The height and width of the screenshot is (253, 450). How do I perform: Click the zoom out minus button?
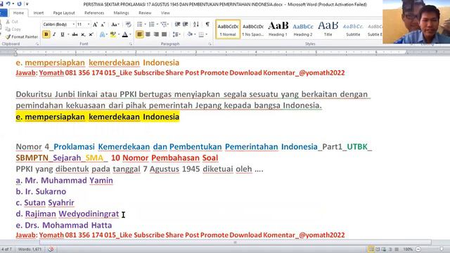pos(418,249)
